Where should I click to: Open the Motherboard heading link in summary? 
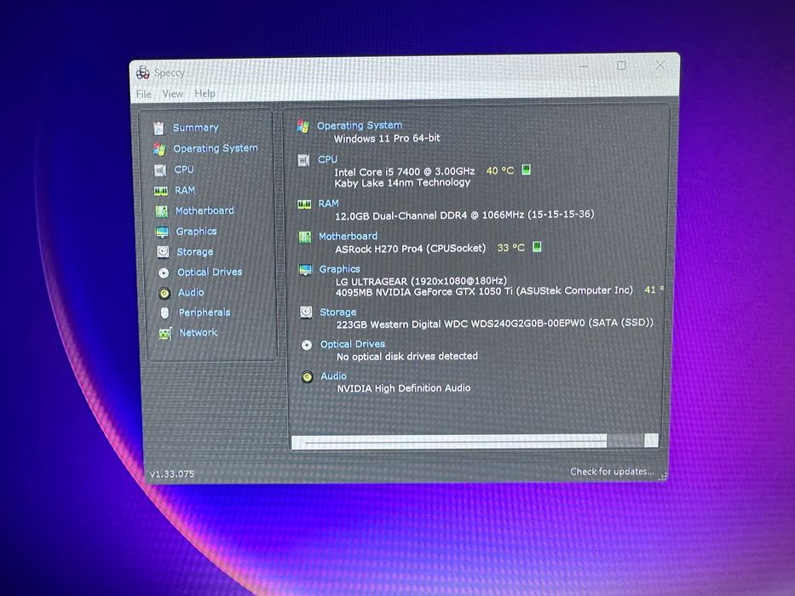[x=348, y=237]
